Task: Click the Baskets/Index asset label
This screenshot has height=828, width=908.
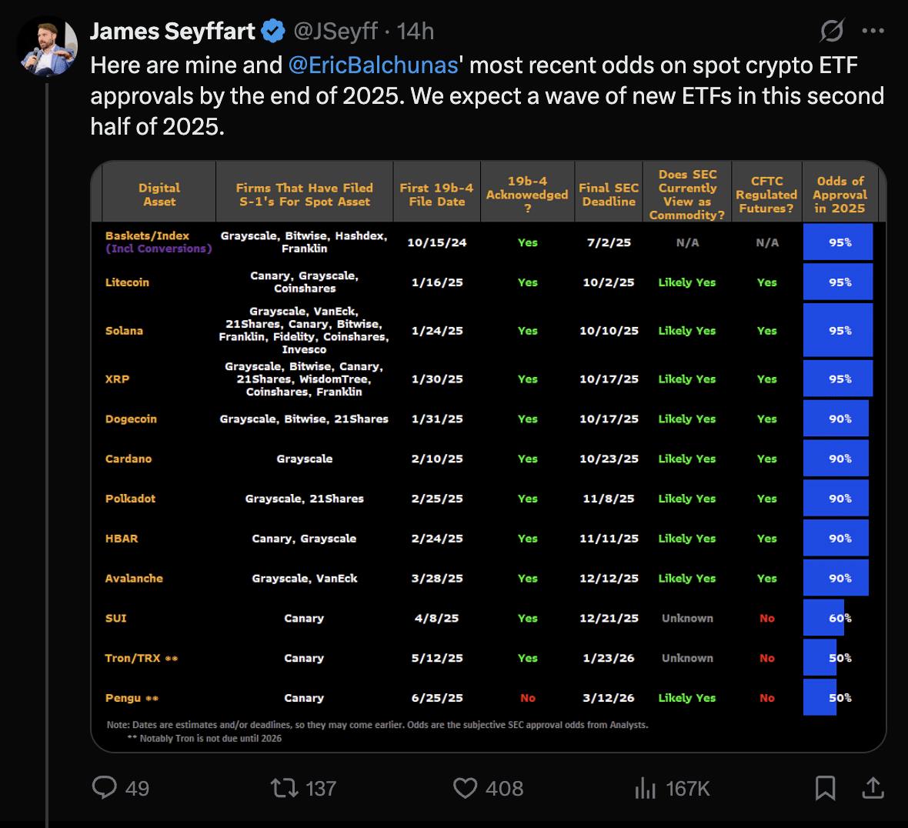Action: coord(147,235)
